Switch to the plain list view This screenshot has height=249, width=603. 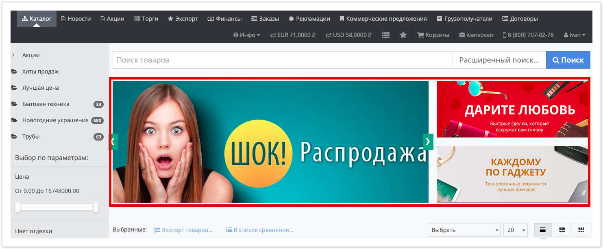(543, 230)
